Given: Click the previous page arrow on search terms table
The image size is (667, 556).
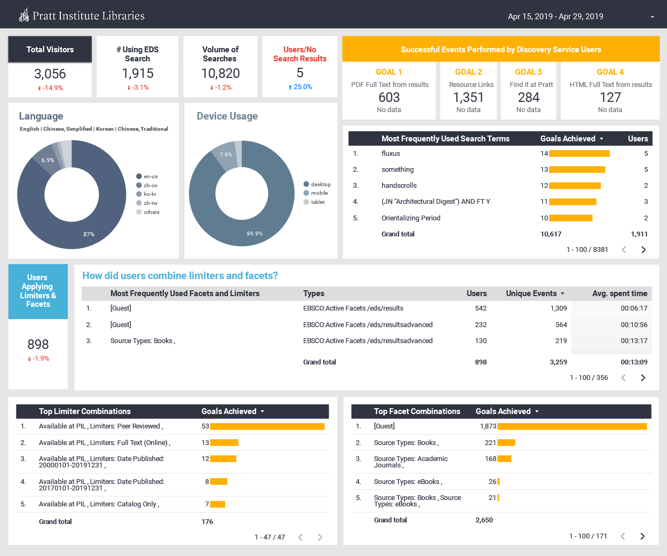Looking at the screenshot, I should coord(624,249).
